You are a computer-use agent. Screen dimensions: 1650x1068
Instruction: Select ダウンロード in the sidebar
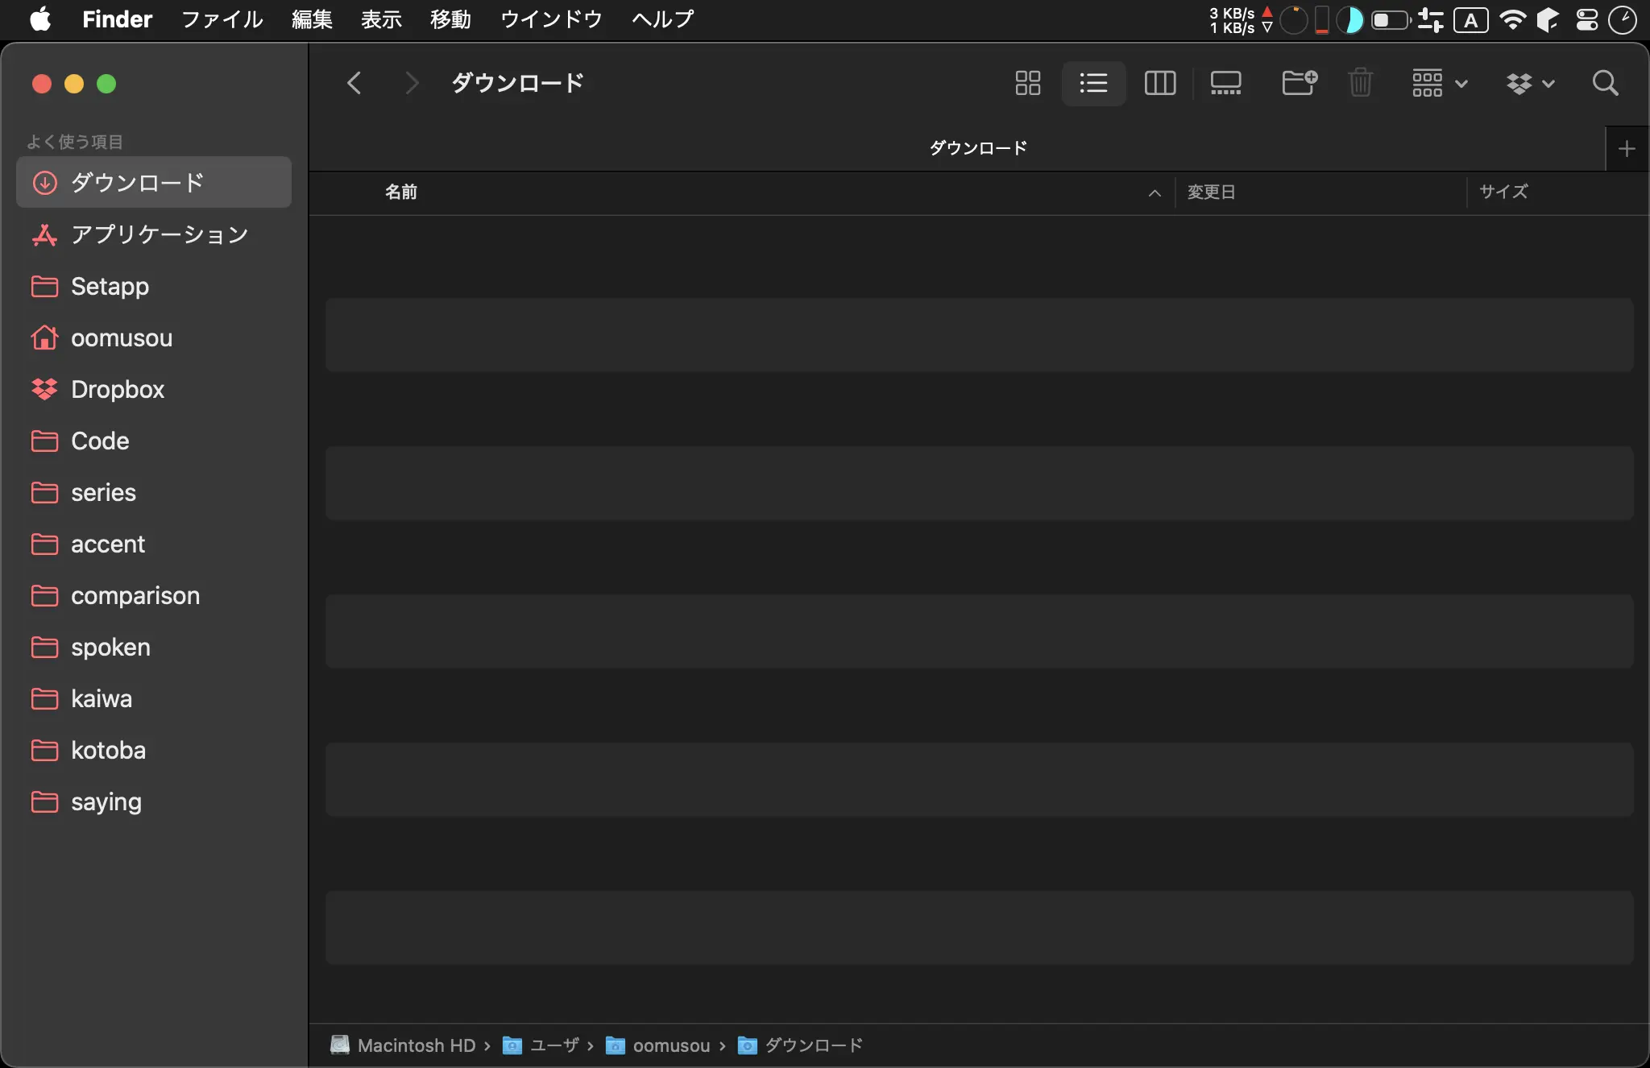tap(154, 182)
